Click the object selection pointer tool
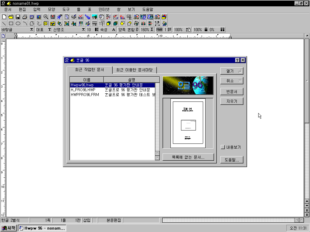Viewport: 310px width, 232px height. tap(60, 24)
